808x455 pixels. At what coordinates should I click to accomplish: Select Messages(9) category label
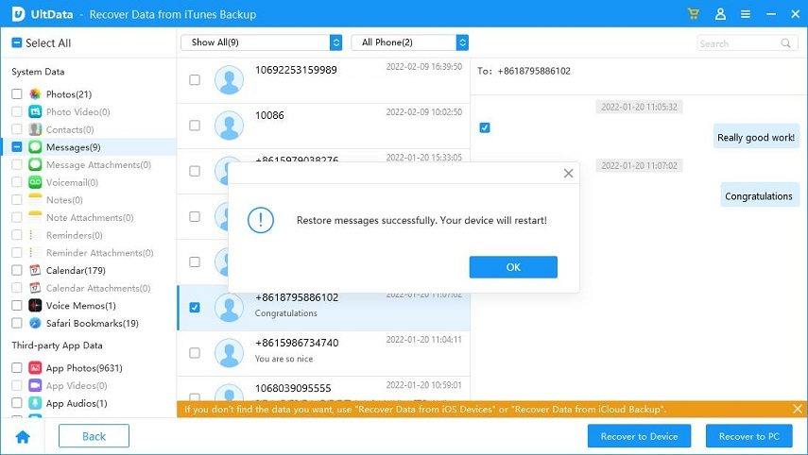point(73,147)
